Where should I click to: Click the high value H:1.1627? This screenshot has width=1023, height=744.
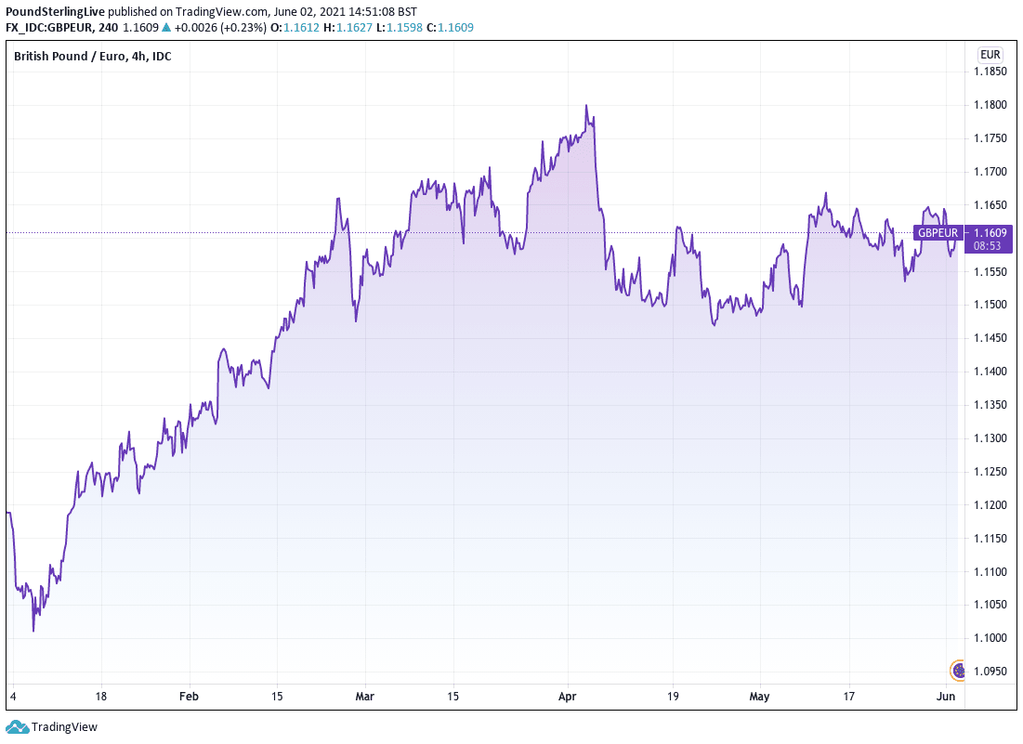tap(348, 27)
